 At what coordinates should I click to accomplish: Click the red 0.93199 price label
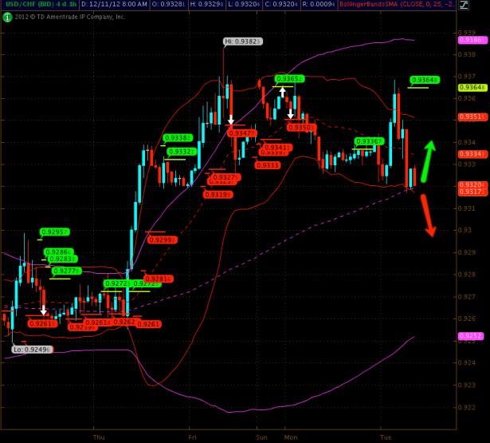pyautogui.click(x=218, y=195)
